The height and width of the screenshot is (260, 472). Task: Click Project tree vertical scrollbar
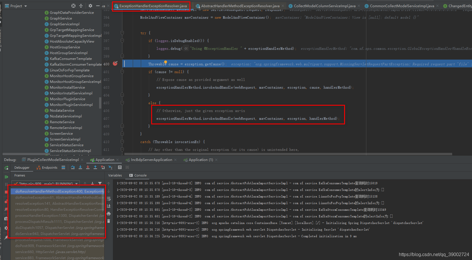click(100, 103)
